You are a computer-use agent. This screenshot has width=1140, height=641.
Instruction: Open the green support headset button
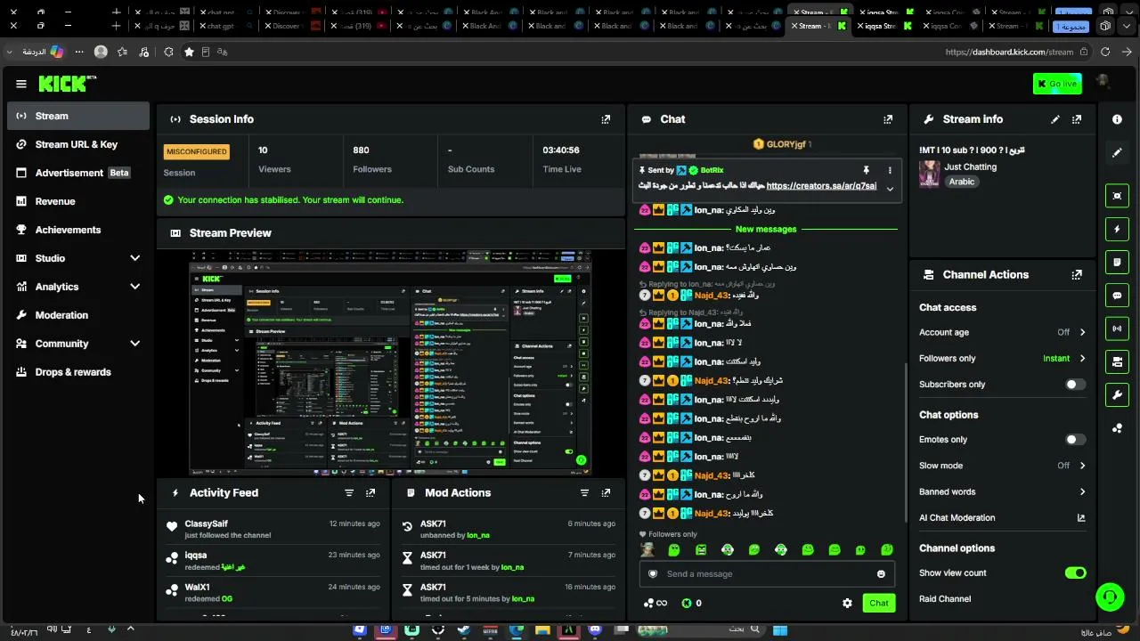pyautogui.click(x=1110, y=596)
